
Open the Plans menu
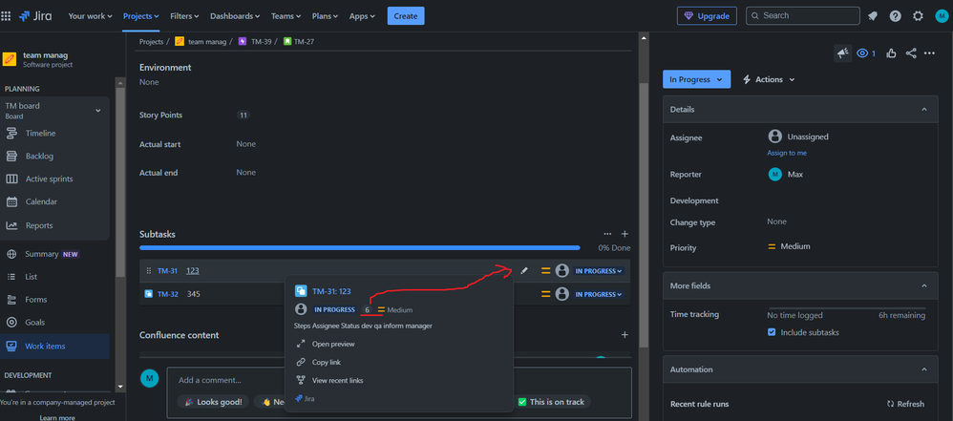(325, 16)
